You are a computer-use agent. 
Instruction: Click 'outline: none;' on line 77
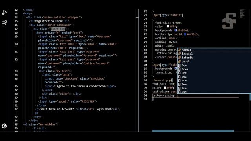point(166,38)
